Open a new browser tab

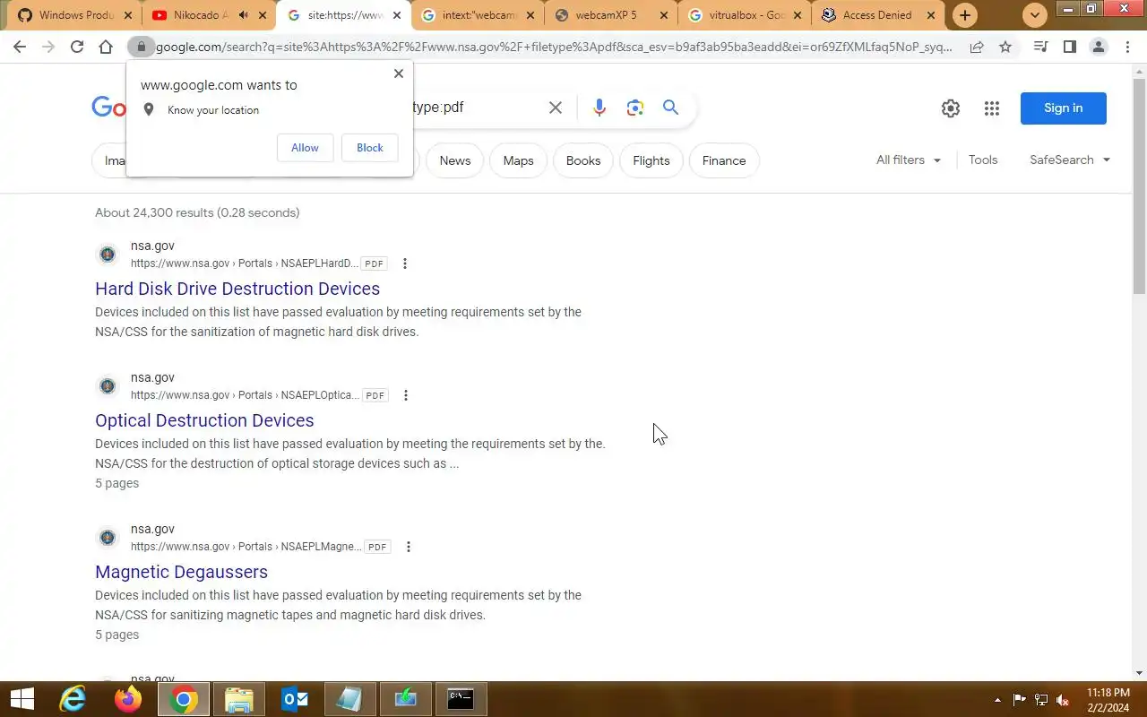point(964,15)
